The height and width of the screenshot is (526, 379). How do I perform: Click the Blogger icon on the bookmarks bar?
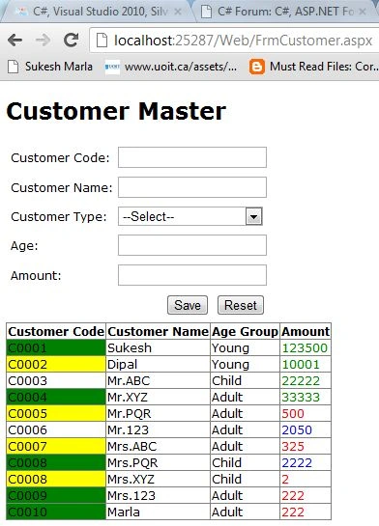pos(257,67)
